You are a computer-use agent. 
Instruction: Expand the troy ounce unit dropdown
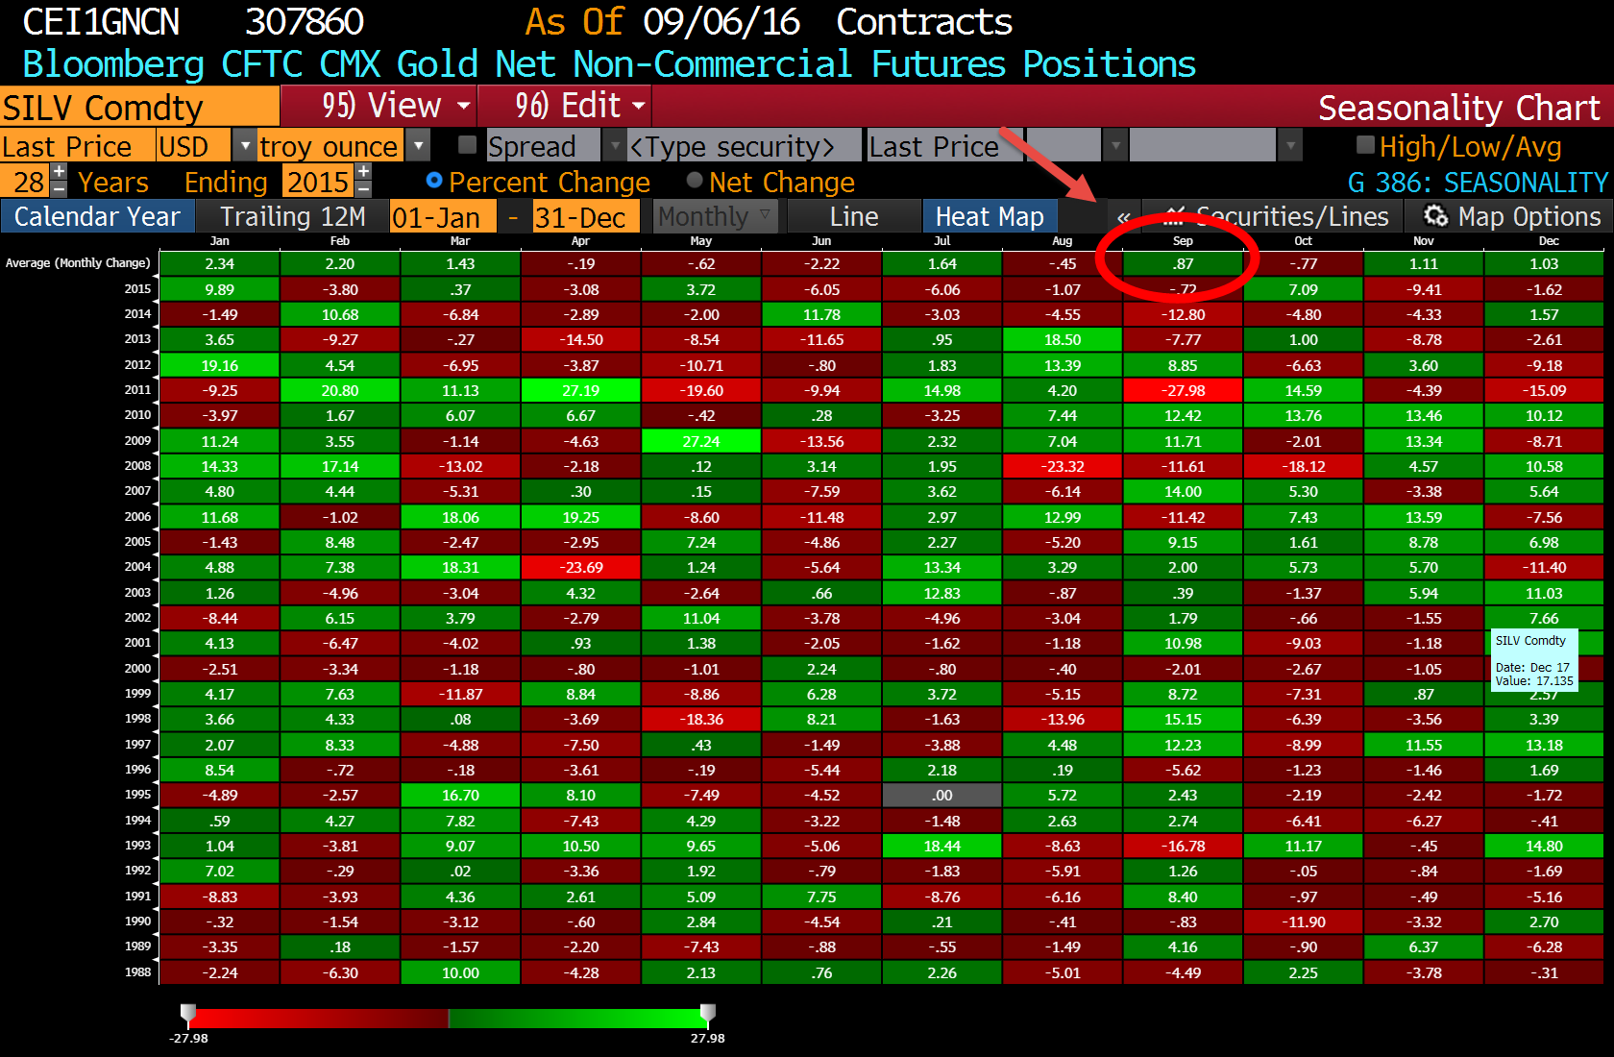click(418, 146)
